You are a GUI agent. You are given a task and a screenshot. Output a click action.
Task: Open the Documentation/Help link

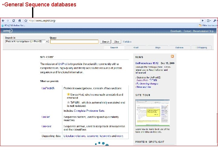coord(203,31)
